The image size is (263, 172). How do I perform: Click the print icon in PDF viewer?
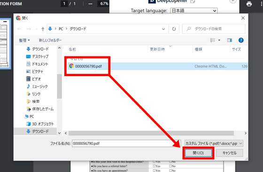[249, 4]
